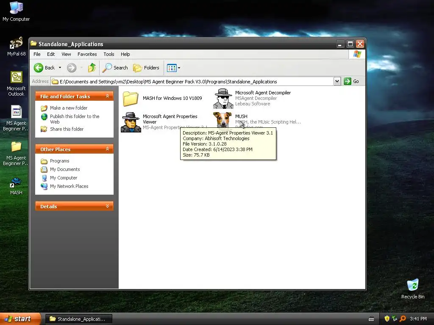Expand the address bar dropdown
This screenshot has width=434, height=325.
[x=337, y=81]
